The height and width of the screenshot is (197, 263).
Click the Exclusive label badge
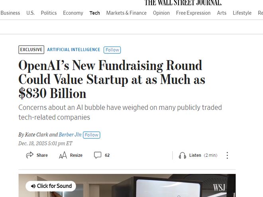(x=31, y=50)
